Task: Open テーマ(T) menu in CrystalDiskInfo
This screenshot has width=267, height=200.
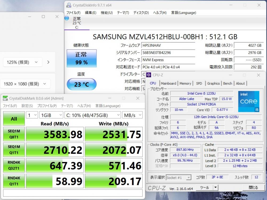Action: point(123,13)
